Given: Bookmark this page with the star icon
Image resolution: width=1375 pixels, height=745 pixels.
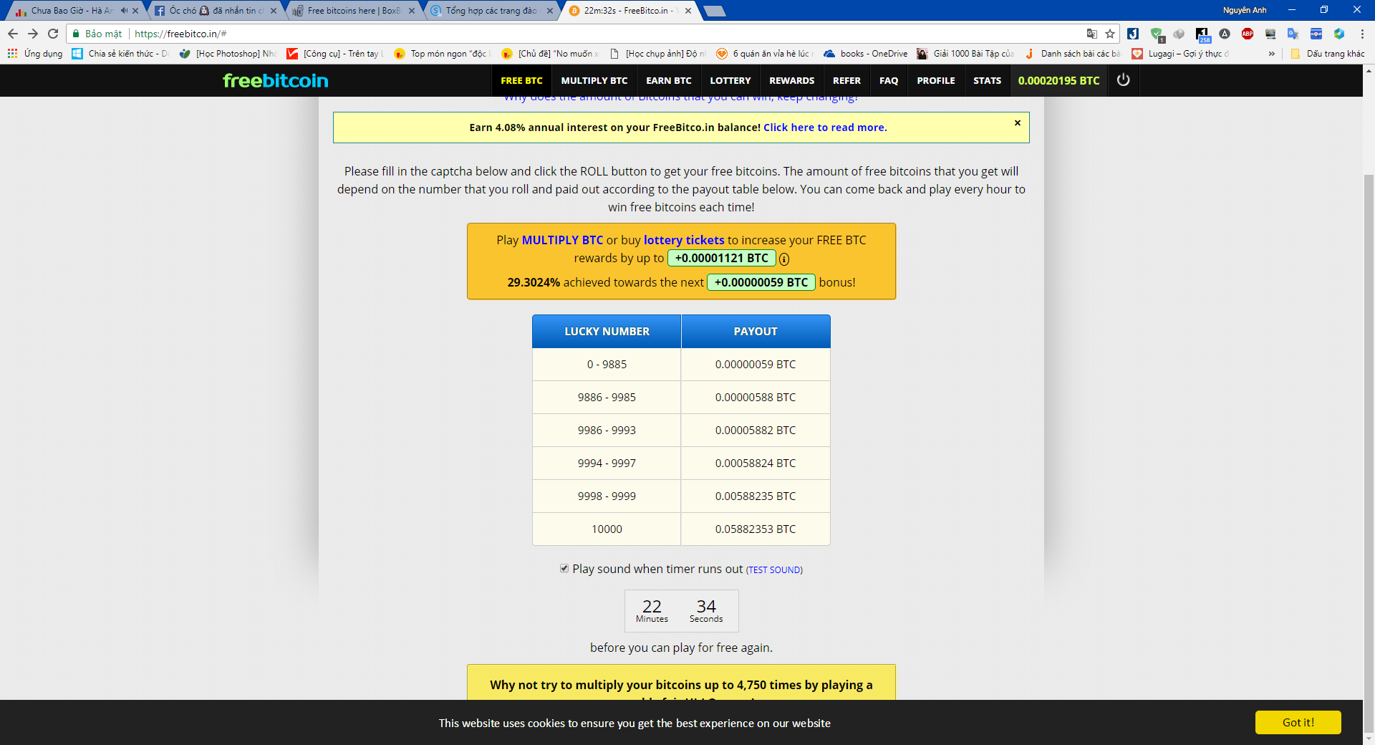Looking at the screenshot, I should click(1110, 34).
